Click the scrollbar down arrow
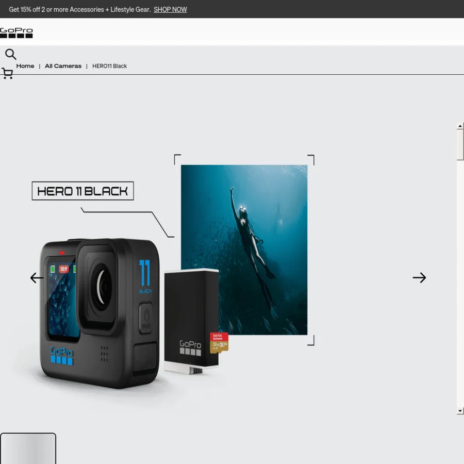The height and width of the screenshot is (464, 464). click(x=460, y=411)
